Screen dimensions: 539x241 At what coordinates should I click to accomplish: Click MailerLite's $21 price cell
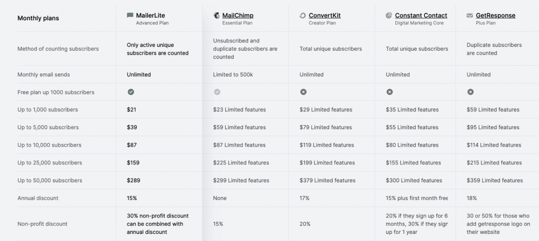[131, 109]
